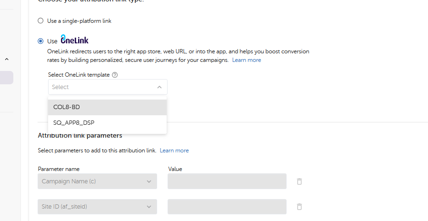Click the chevron arrow on Site ID dropdown
The width and height of the screenshot is (428, 221).
tap(149, 207)
